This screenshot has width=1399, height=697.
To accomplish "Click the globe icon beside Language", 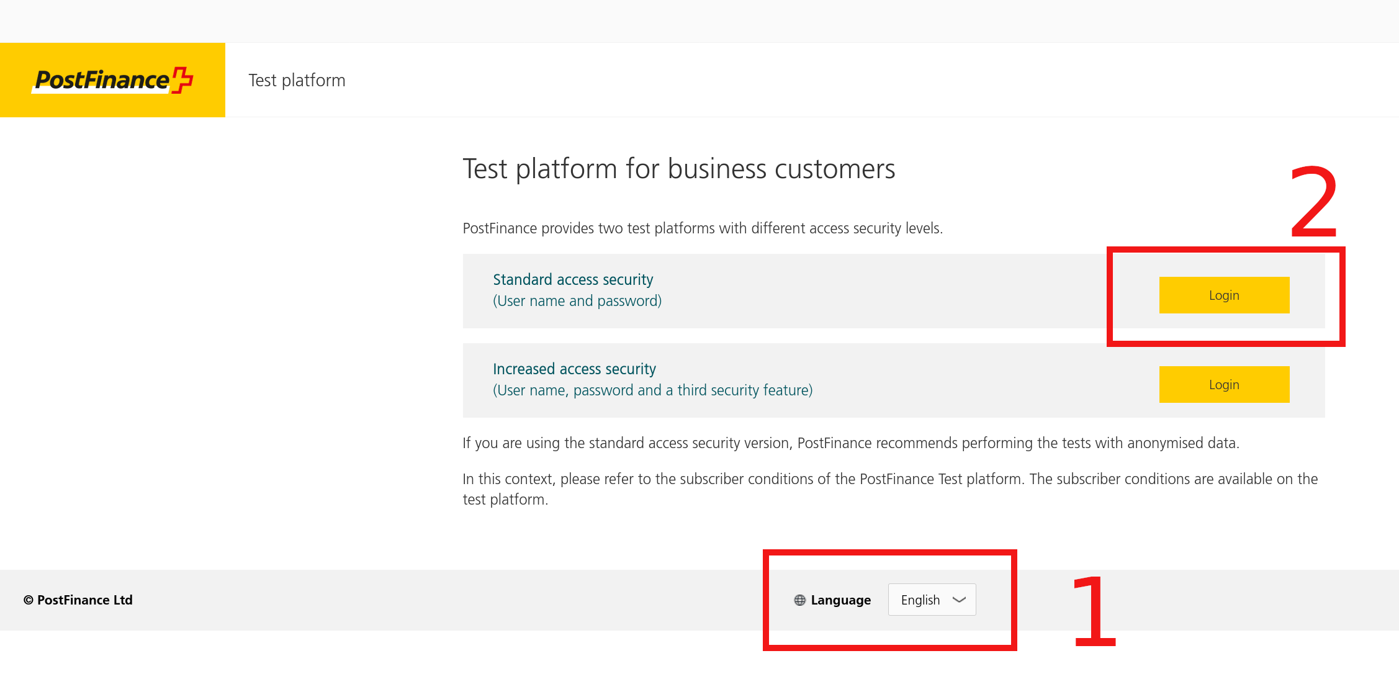I will [x=799, y=600].
